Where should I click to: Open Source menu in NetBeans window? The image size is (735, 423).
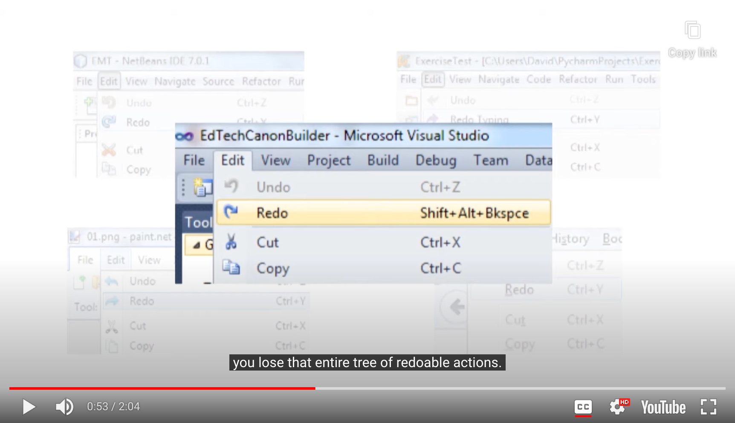coord(218,81)
